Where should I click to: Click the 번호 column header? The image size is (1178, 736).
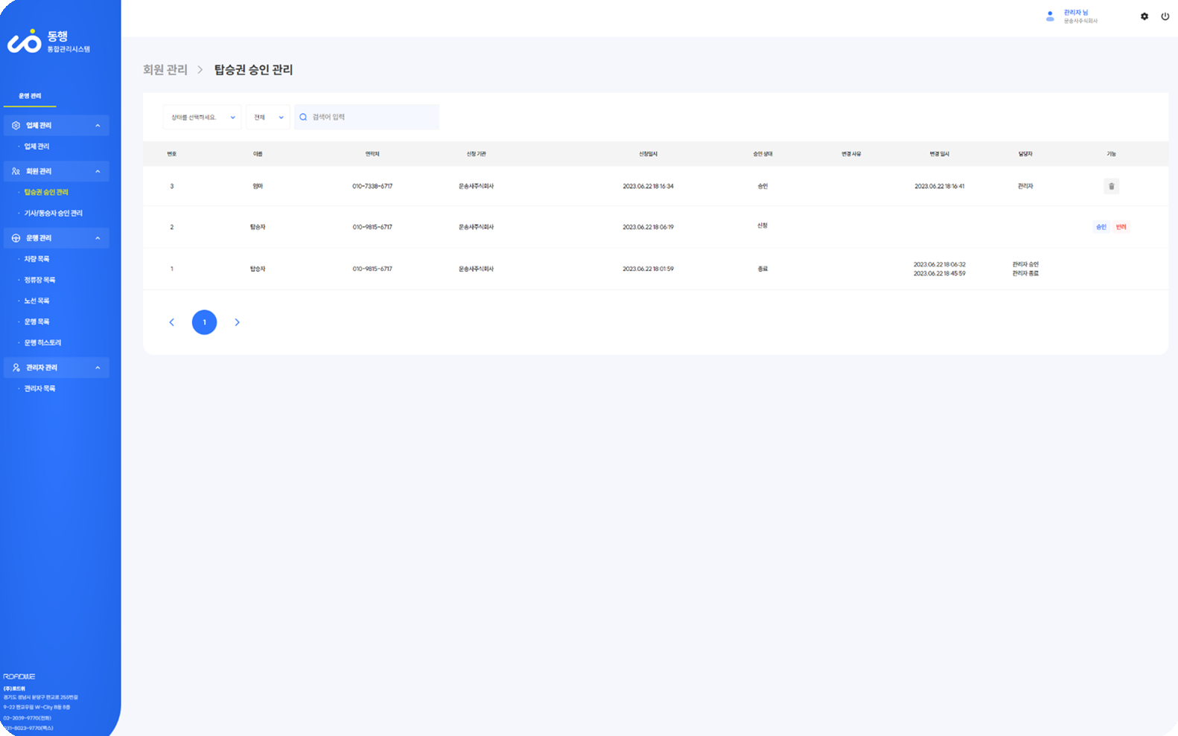(x=172, y=154)
